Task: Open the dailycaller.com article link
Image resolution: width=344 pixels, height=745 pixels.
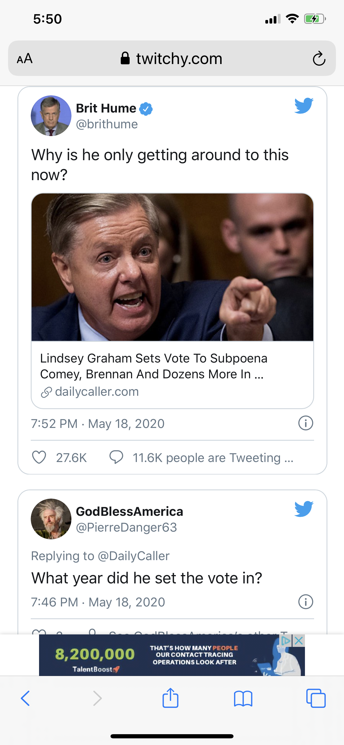Action: 97,392
